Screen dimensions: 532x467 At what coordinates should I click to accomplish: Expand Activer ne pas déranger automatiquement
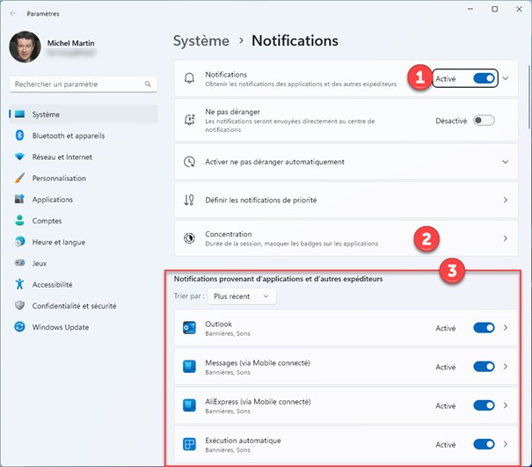505,162
